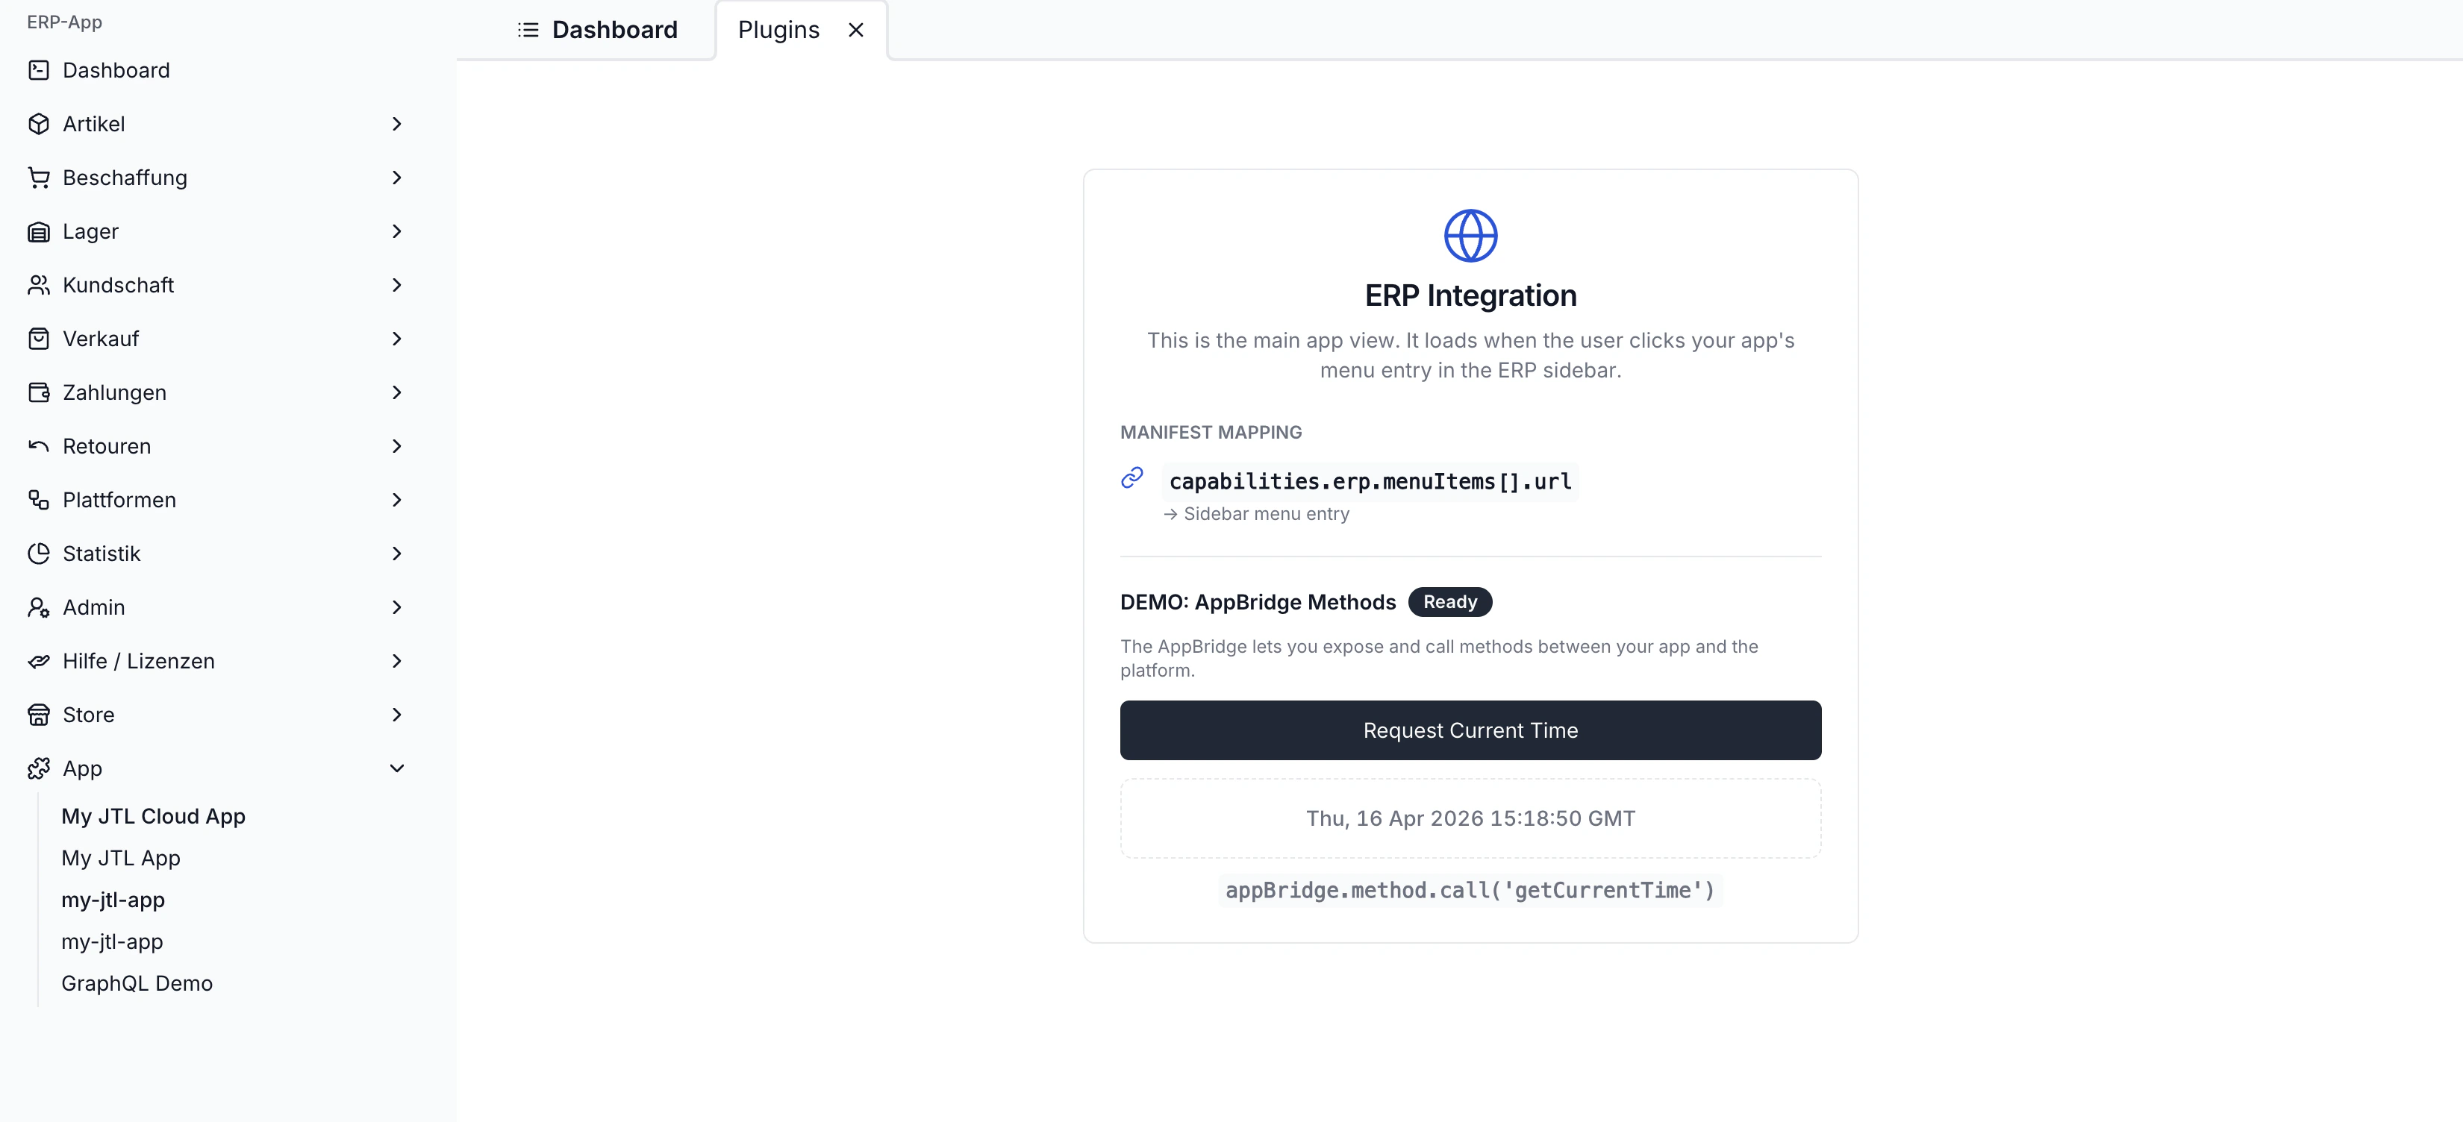2463x1122 pixels.
Task: Select the Dashboard icon in the sidebar
Action: (x=38, y=70)
